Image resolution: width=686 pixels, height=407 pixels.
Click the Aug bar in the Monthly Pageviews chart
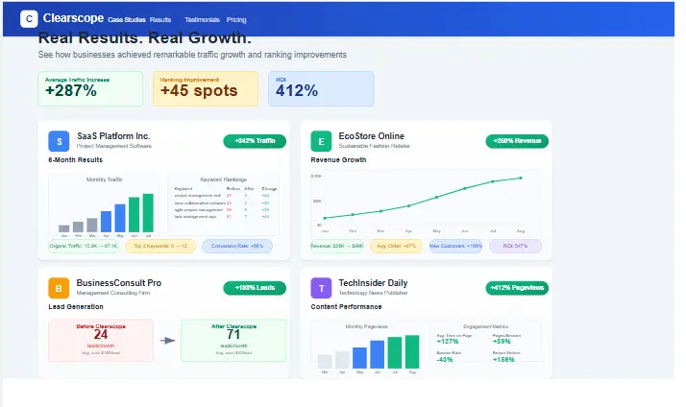pyautogui.click(x=412, y=351)
